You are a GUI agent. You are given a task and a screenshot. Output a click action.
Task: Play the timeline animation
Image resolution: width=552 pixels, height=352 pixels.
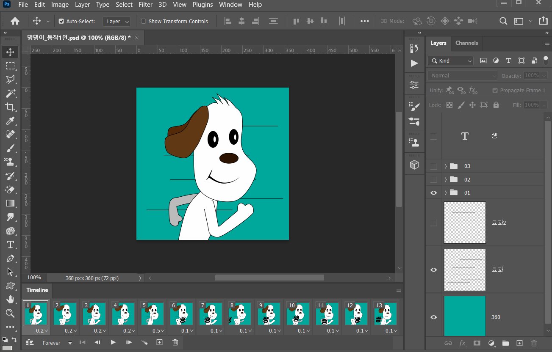click(113, 342)
